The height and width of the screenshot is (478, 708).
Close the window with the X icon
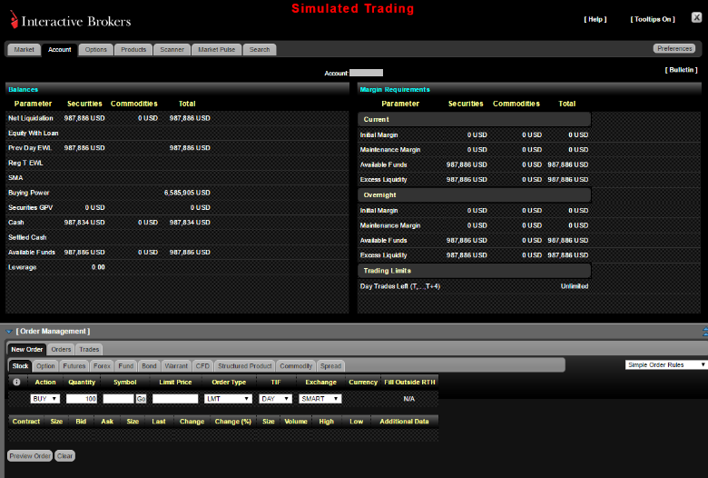697,17
